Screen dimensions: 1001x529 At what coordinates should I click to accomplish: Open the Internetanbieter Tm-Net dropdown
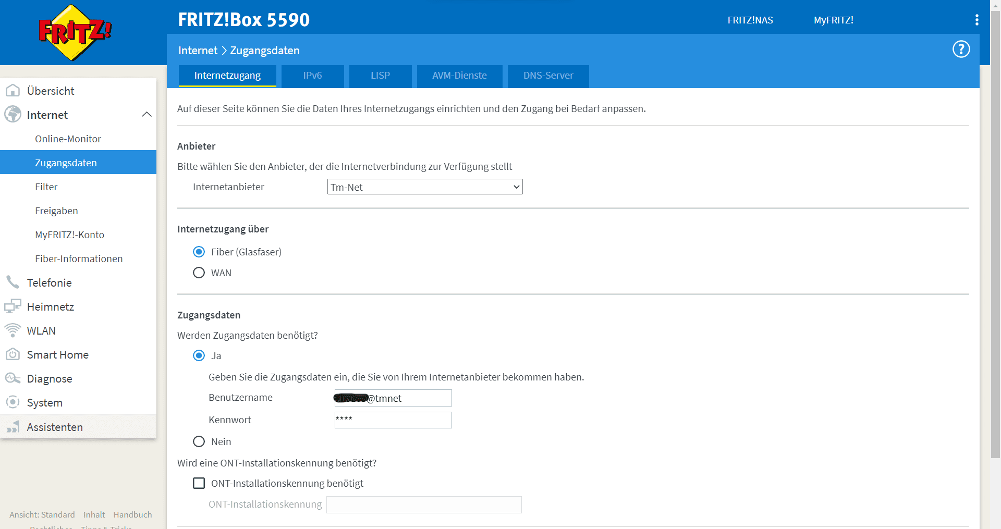pos(425,187)
